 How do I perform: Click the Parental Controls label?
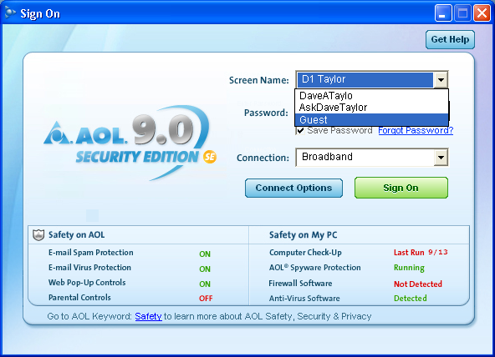(79, 298)
